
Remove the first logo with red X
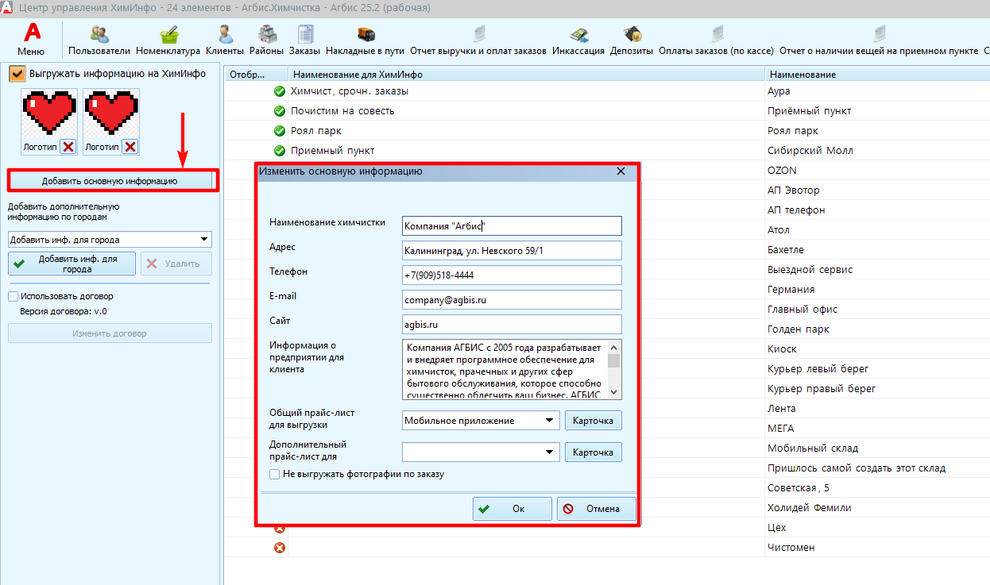pyautogui.click(x=68, y=147)
